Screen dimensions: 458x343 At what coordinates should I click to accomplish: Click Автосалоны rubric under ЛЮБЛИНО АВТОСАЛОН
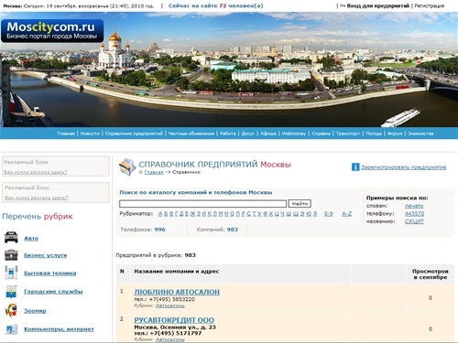point(170,305)
